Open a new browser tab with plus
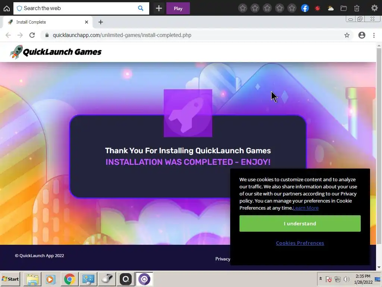 coord(101,22)
